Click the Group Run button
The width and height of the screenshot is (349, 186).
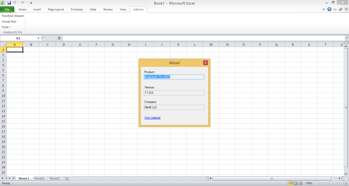[9, 21]
